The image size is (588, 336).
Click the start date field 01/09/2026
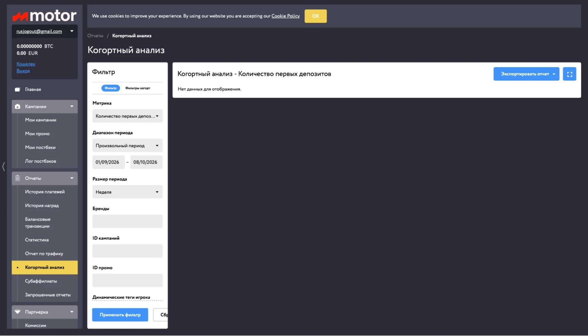pos(108,162)
